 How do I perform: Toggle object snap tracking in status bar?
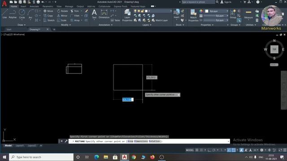click(229, 150)
